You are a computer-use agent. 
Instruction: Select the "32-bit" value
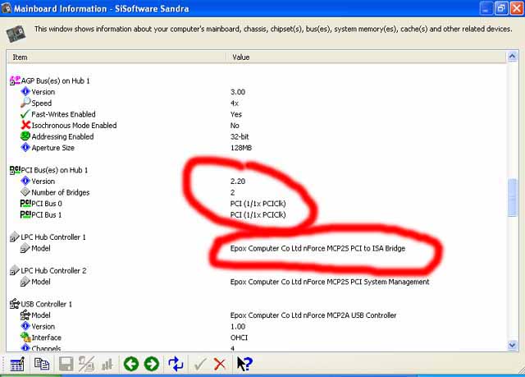tap(240, 136)
